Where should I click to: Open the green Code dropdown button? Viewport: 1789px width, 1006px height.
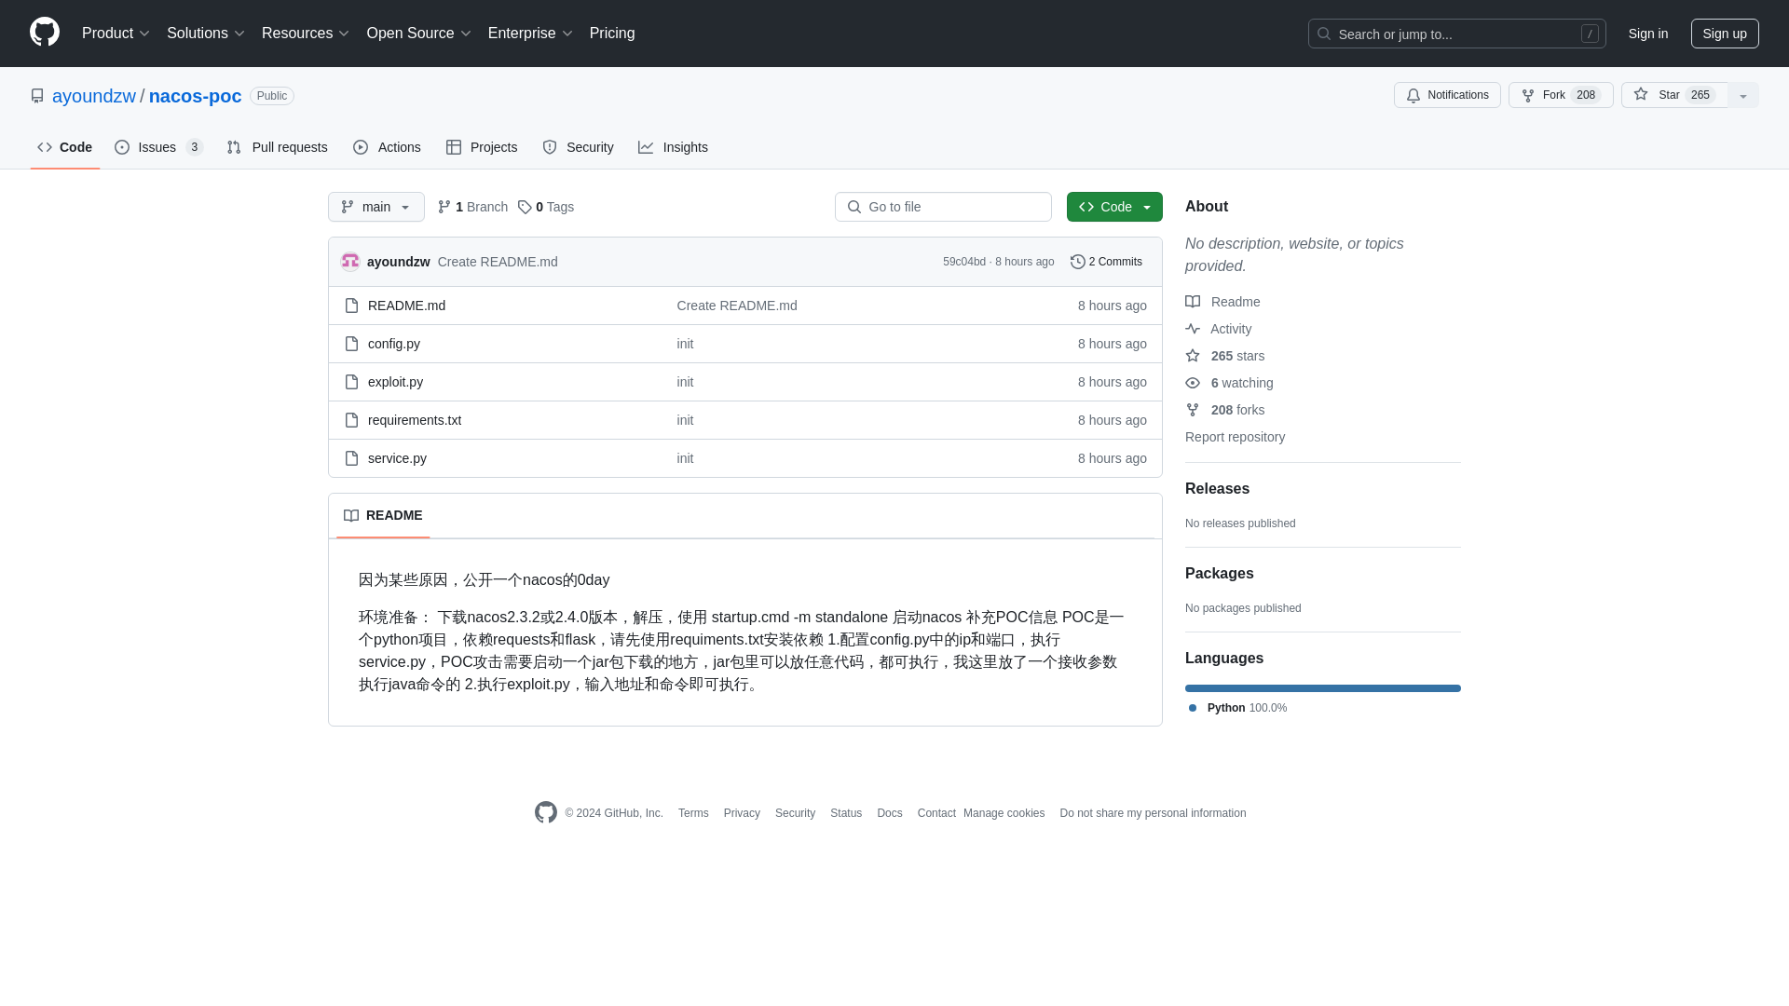[1114, 207]
